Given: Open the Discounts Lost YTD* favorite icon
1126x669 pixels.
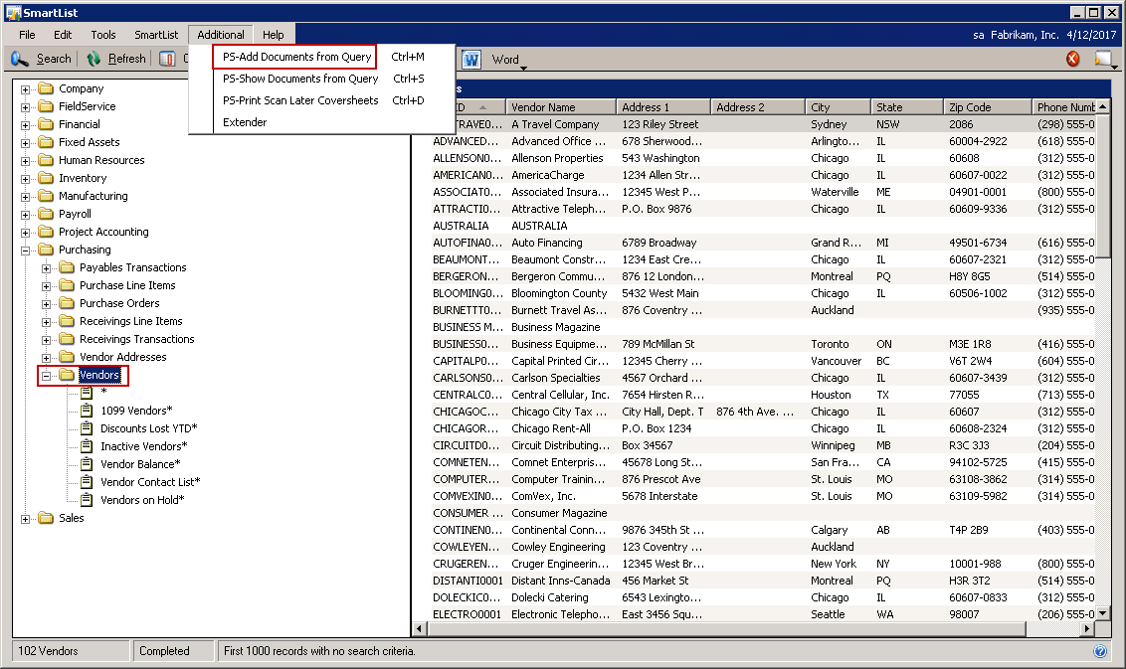Looking at the screenshot, I should [x=87, y=428].
